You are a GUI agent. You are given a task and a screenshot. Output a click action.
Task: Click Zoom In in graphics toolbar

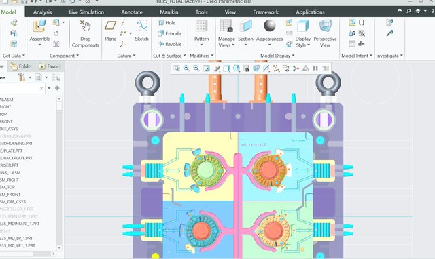click(186, 68)
